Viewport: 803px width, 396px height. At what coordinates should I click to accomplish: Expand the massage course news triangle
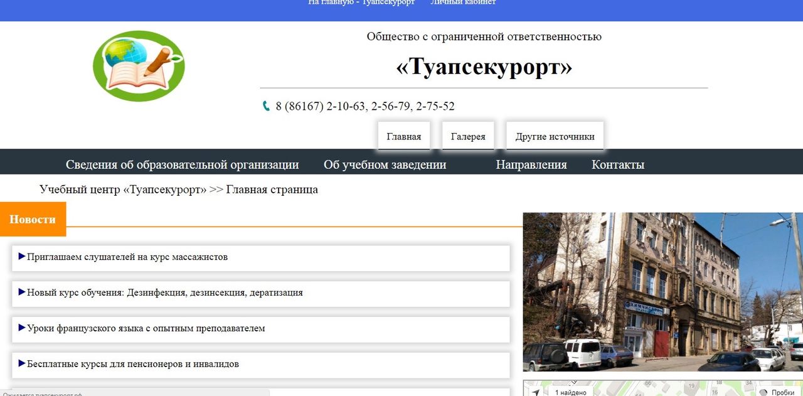pos(22,256)
